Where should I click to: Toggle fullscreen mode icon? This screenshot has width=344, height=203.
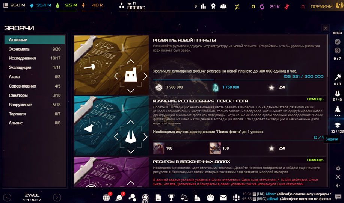tap(338, 177)
